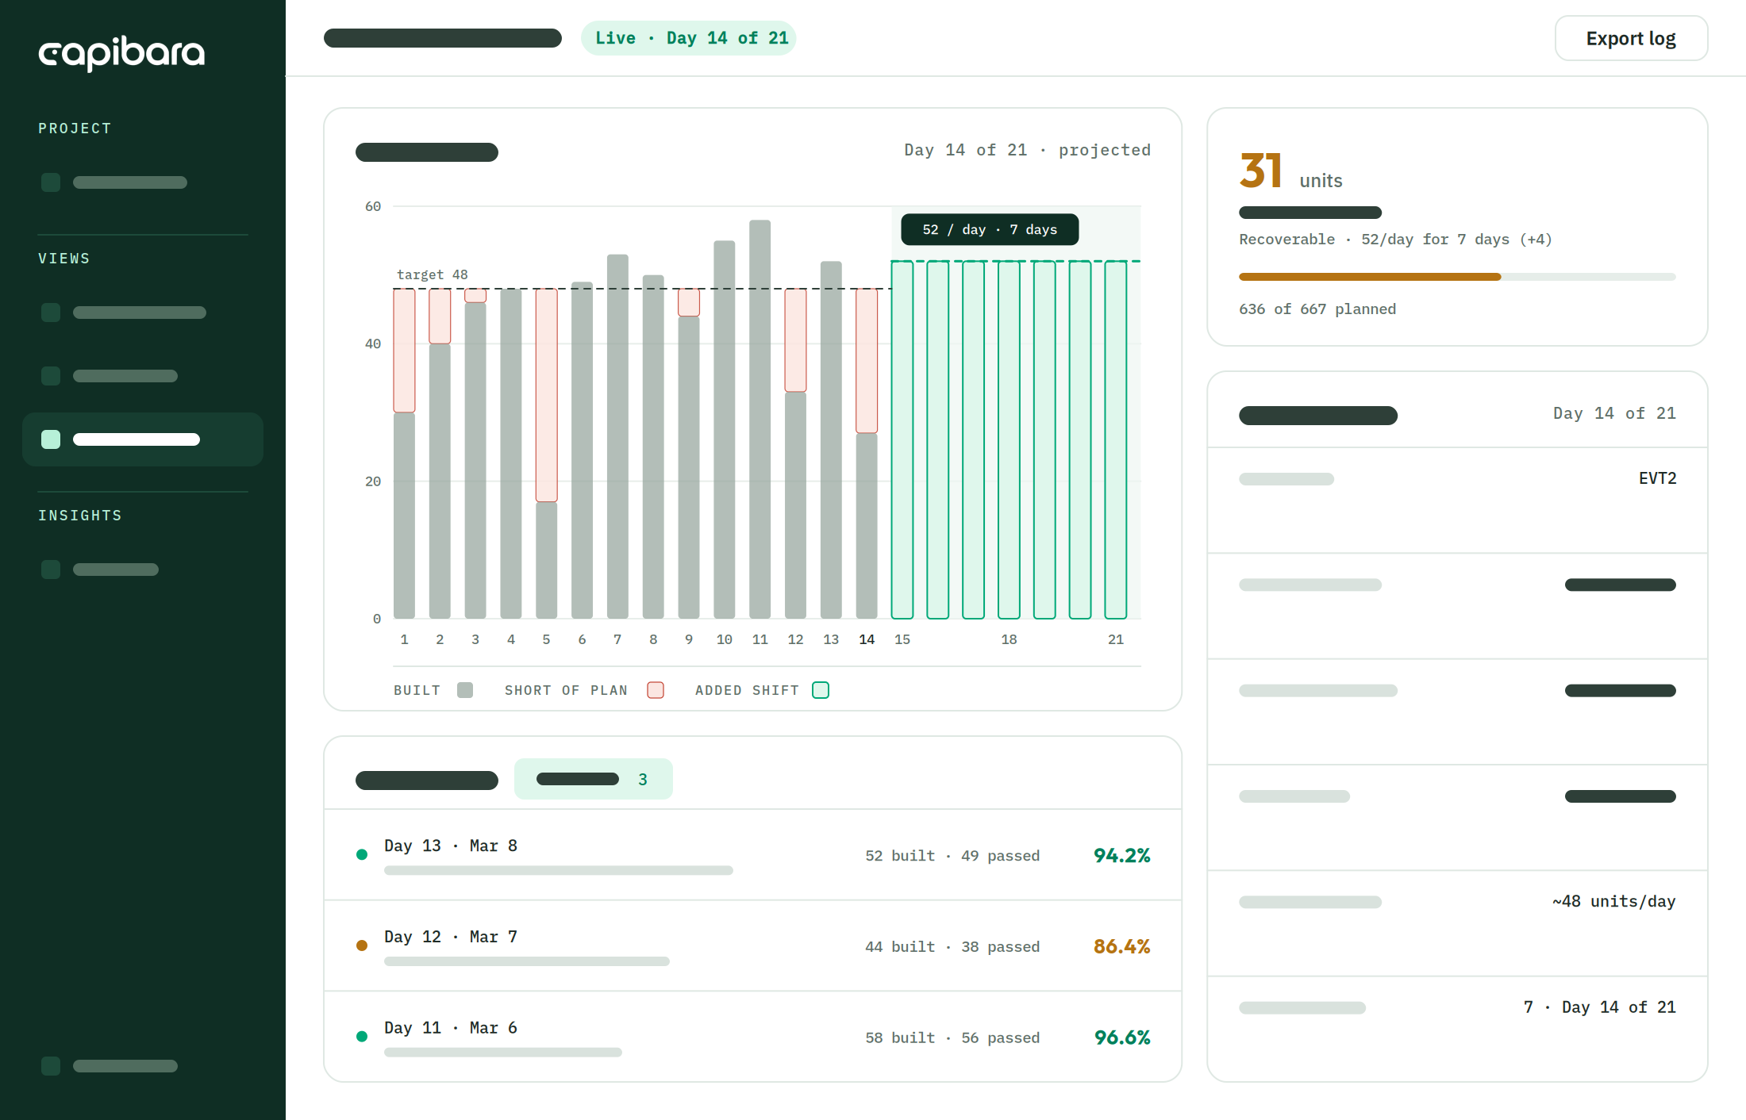This screenshot has height=1120, width=1746.
Task: Click the 636 of 667 planned progress bar
Action: pos(1457,277)
